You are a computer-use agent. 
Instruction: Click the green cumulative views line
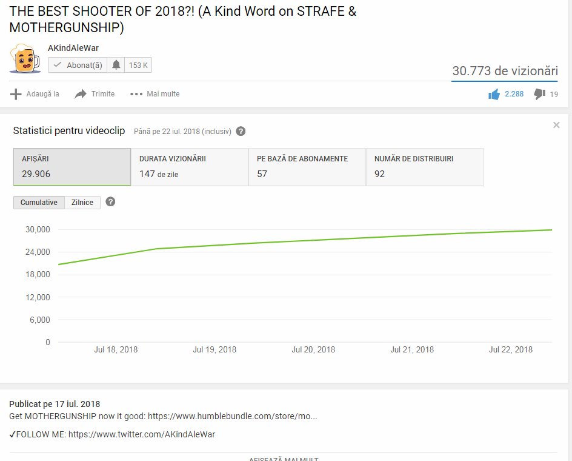point(305,241)
